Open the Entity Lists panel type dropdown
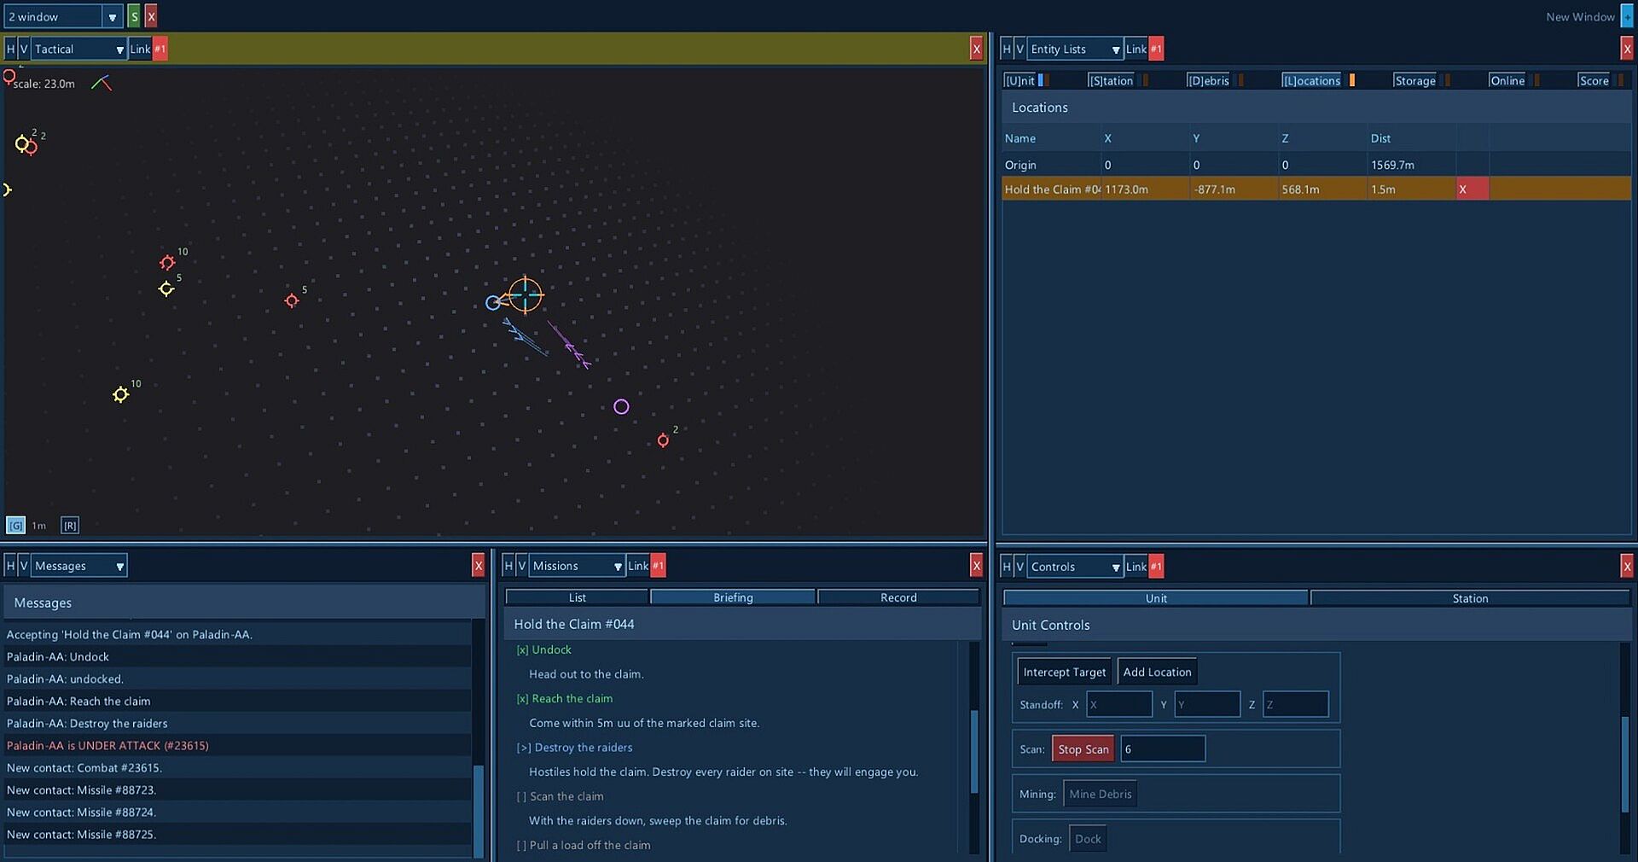The height and width of the screenshot is (862, 1638). coord(1075,49)
